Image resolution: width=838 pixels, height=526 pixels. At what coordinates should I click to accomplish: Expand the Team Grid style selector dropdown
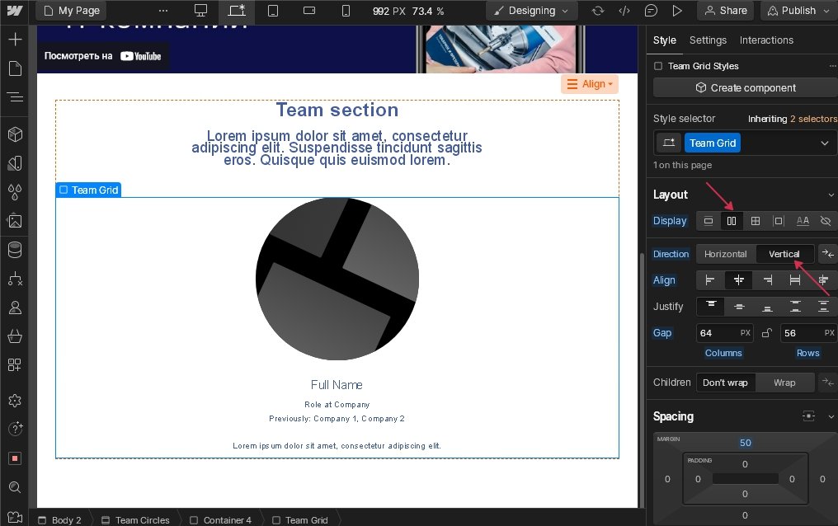[825, 143]
